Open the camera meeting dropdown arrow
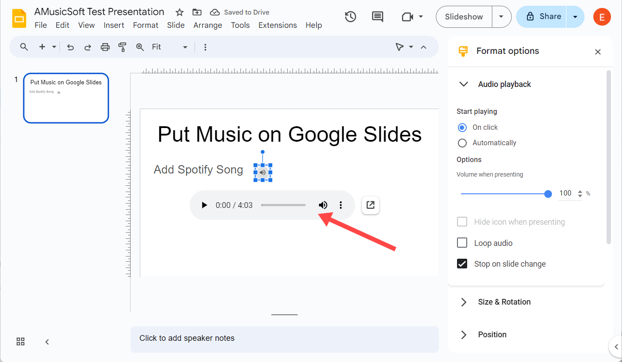 click(x=421, y=17)
